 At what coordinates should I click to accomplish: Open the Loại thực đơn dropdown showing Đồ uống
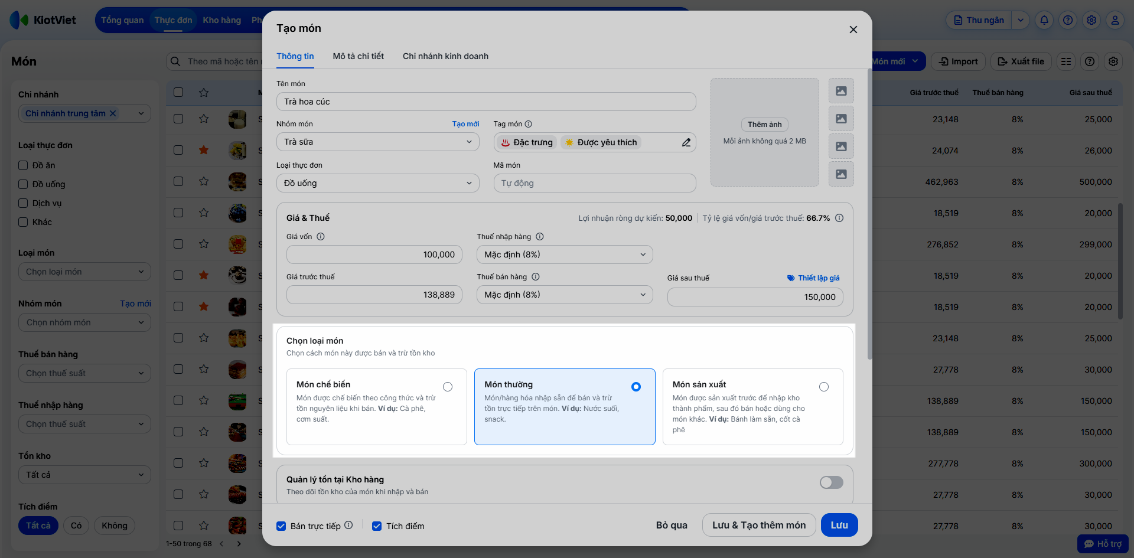[378, 183]
